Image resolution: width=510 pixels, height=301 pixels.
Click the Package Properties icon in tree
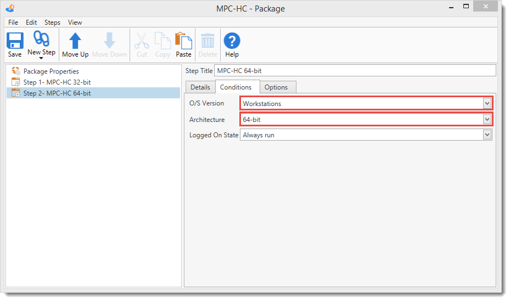(x=15, y=71)
